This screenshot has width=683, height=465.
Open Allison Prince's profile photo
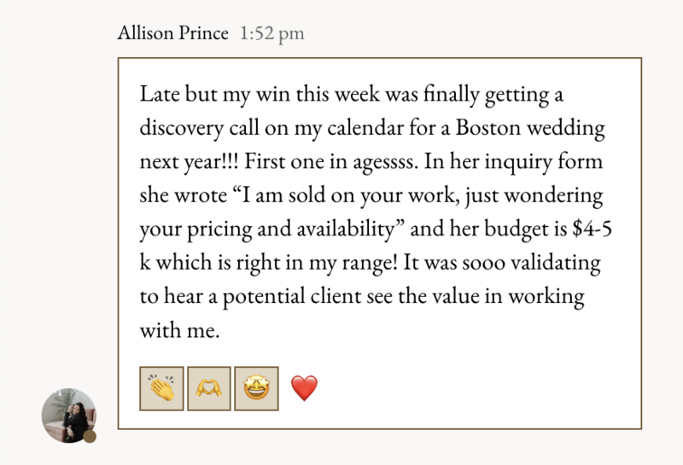pyautogui.click(x=69, y=416)
